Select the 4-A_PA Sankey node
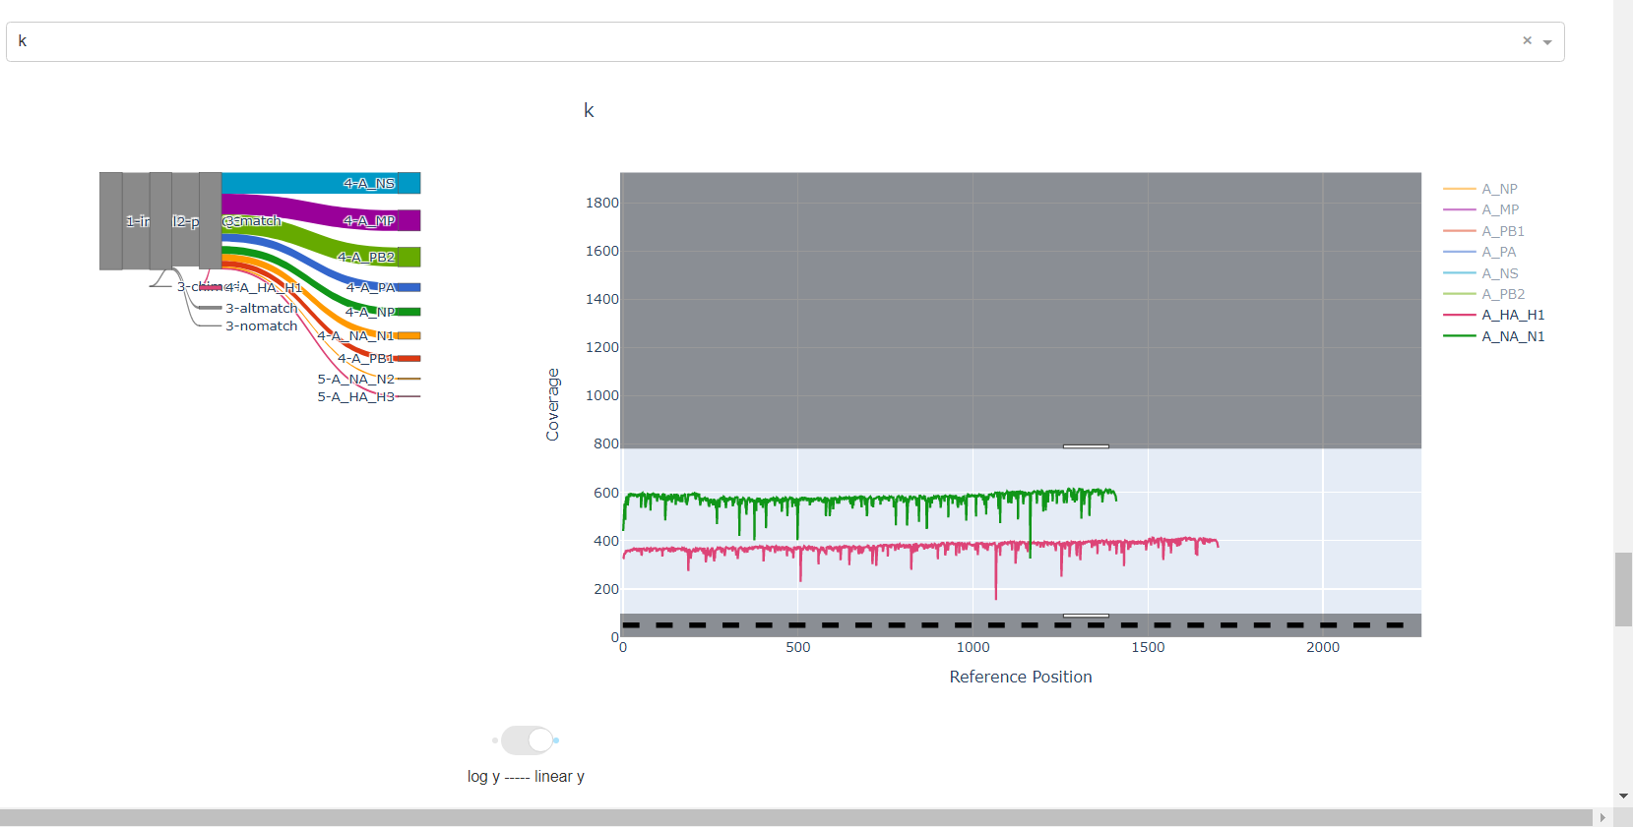The width and height of the screenshot is (1633, 827). [409, 287]
